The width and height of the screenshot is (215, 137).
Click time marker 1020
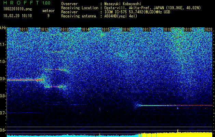pos(208,29)
